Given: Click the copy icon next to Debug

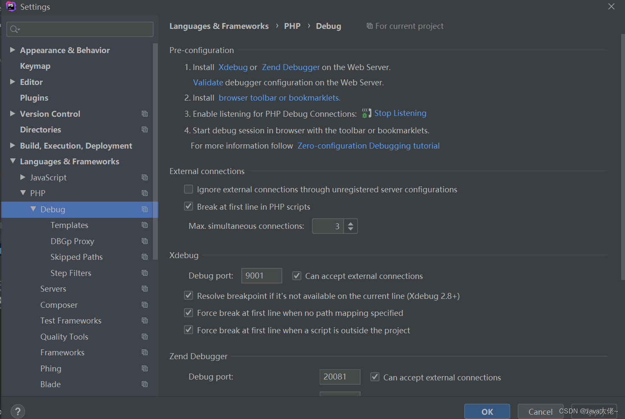Looking at the screenshot, I should (x=144, y=209).
